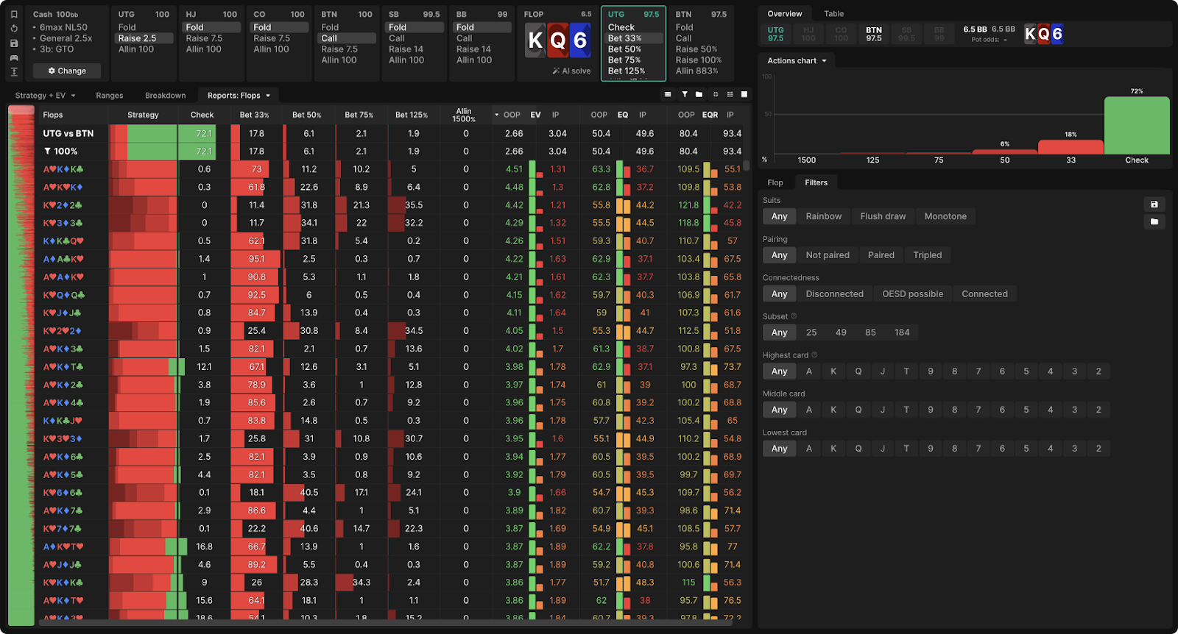Viewport: 1178px width, 634px height.
Task: Click the funnel filter icon above table
Action: tap(684, 95)
